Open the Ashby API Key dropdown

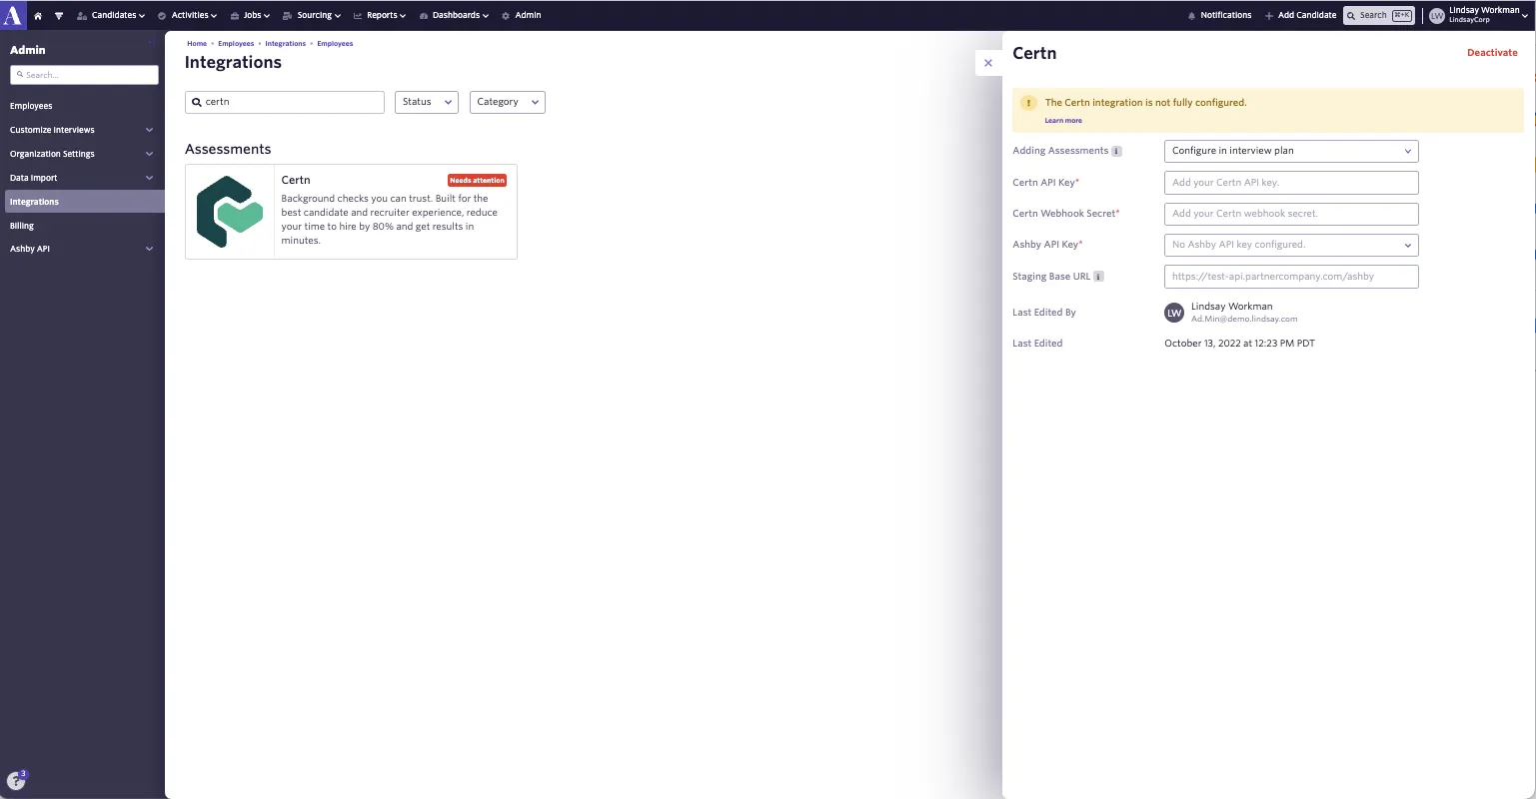coord(1291,245)
